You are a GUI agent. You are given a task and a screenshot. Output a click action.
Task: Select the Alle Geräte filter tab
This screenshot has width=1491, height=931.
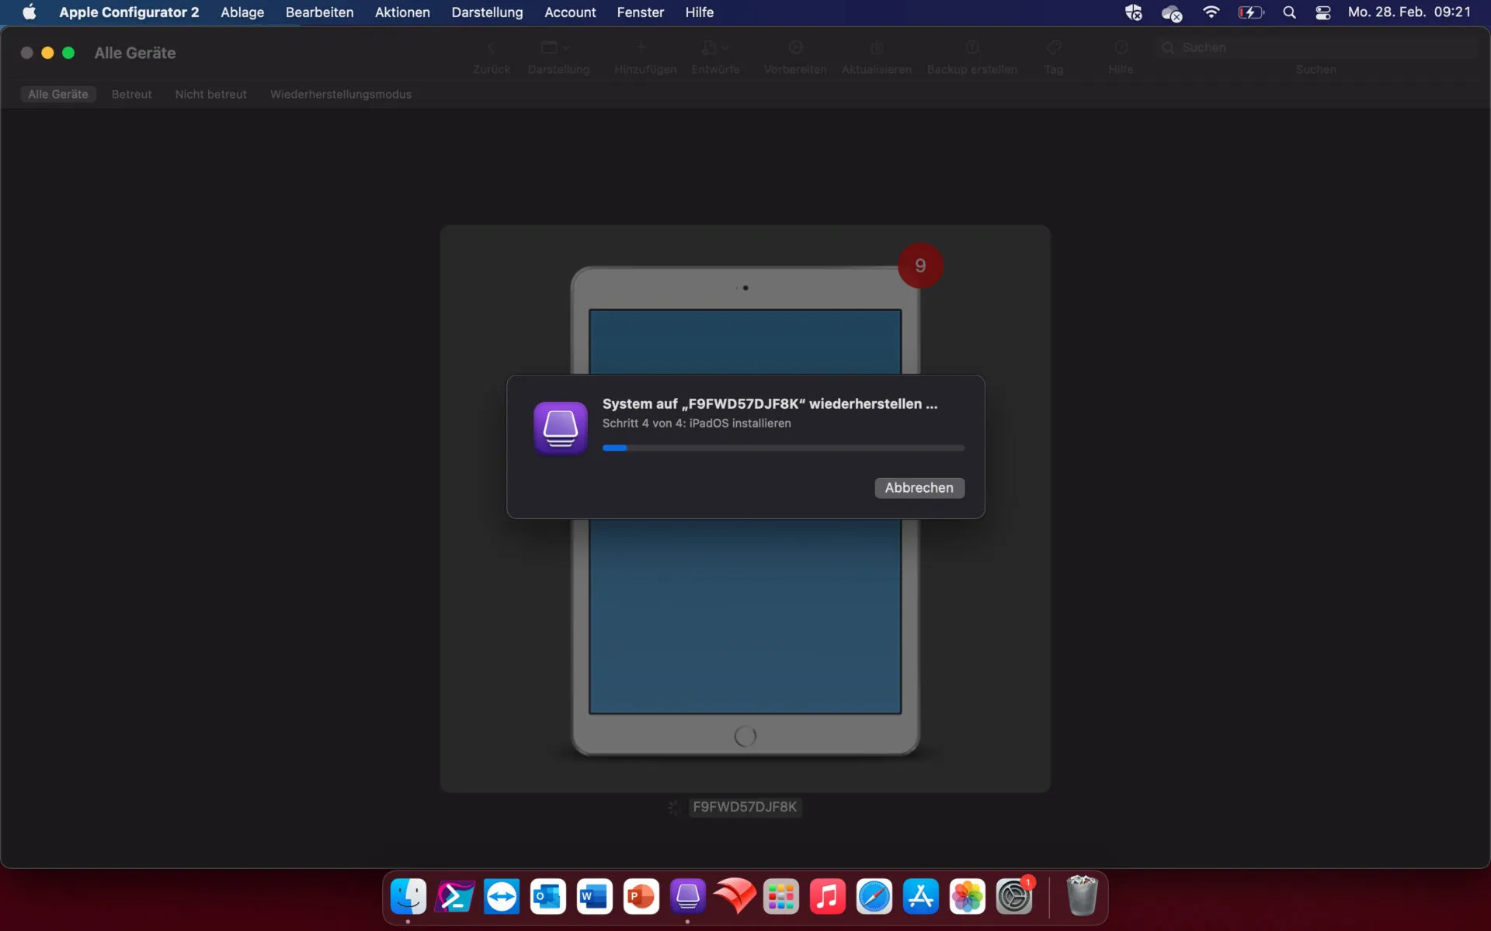[x=58, y=94]
